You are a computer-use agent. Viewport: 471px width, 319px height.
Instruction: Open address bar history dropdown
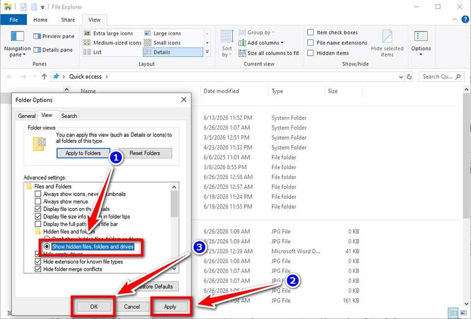pos(401,77)
